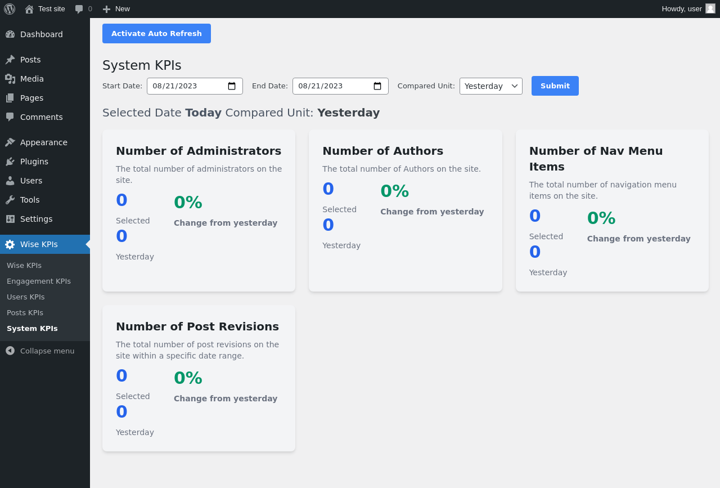Click 0% change in Administrators card
Screen dimensions: 720x488
point(188,203)
